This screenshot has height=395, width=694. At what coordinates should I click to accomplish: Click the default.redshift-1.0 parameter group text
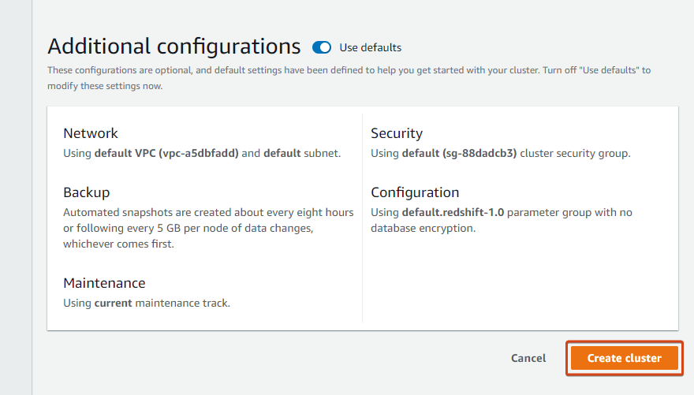(x=453, y=212)
